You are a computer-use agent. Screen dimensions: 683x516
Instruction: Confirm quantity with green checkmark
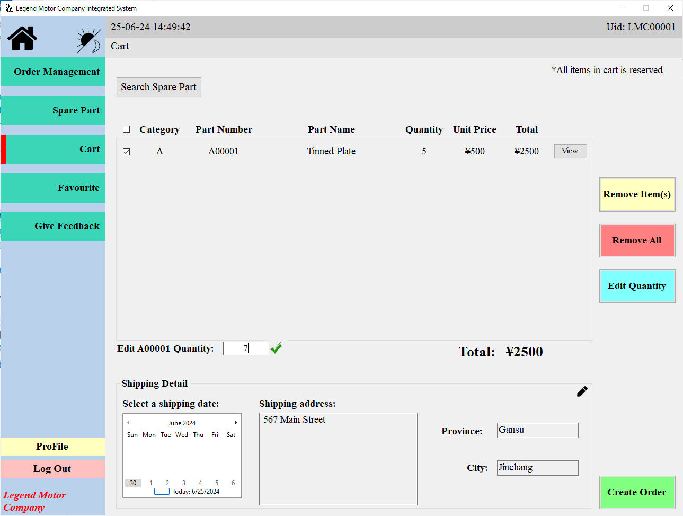point(276,348)
